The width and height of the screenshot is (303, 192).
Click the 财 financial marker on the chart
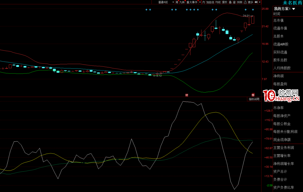coord(186,95)
